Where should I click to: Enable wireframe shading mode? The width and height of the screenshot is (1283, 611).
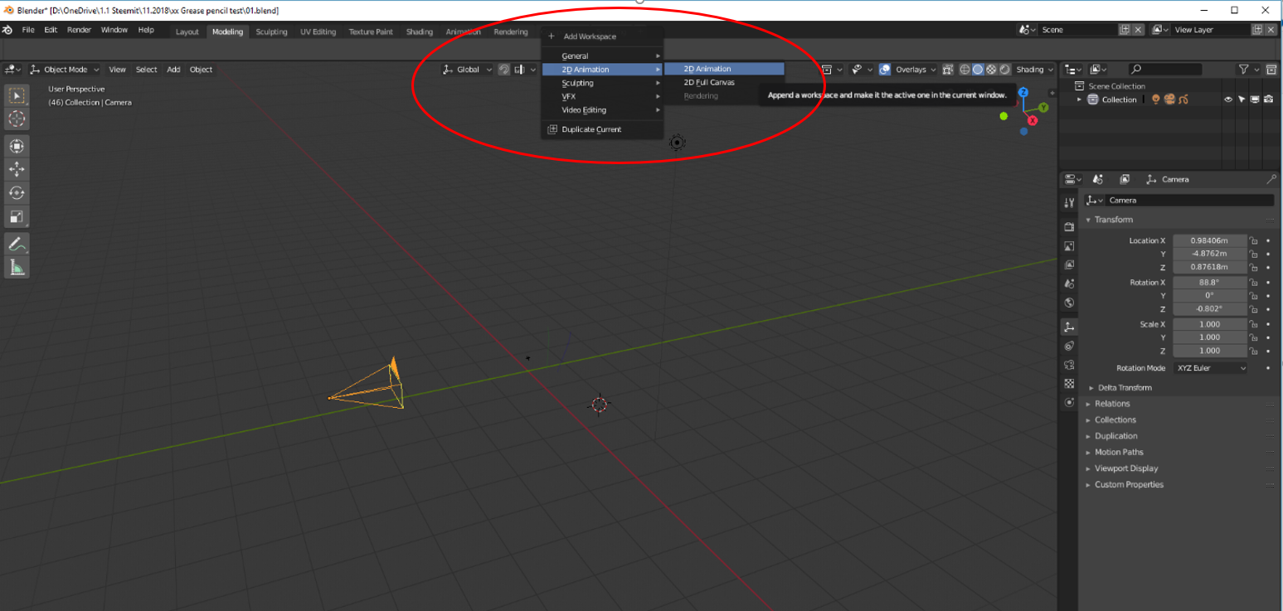coord(965,70)
